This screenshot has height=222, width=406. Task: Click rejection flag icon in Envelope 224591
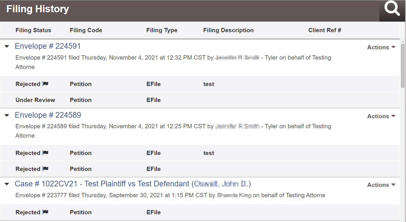[45, 84]
